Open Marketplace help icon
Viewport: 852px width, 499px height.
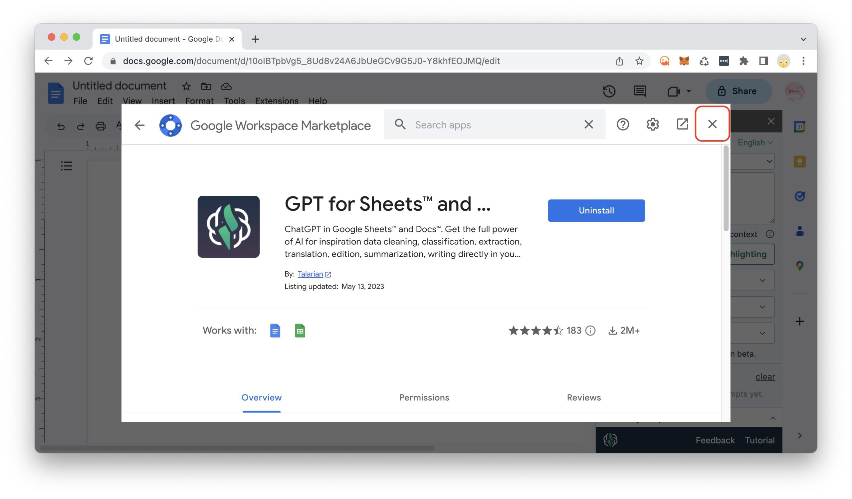[x=622, y=125]
